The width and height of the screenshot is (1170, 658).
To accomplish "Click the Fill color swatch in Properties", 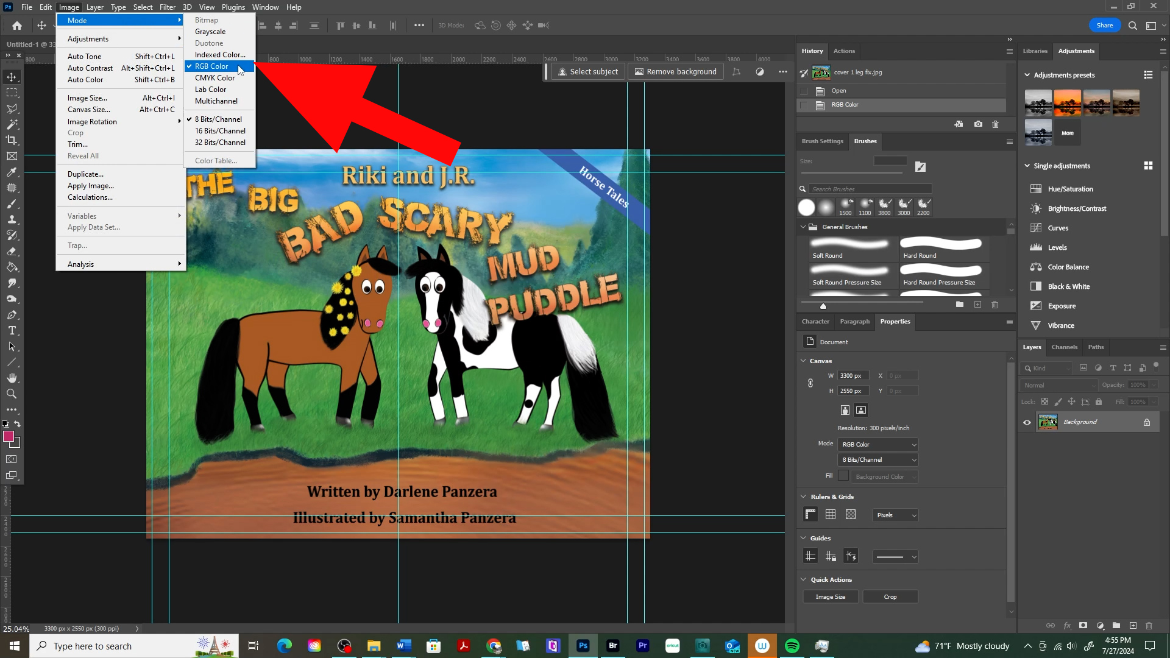I will coord(843,476).
